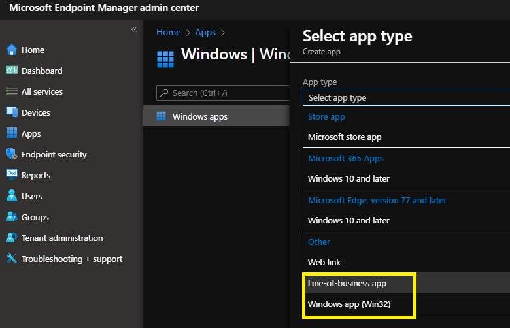Click the App type field label
This screenshot has height=328, width=510.
pyautogui.click(x=320, y=82)
